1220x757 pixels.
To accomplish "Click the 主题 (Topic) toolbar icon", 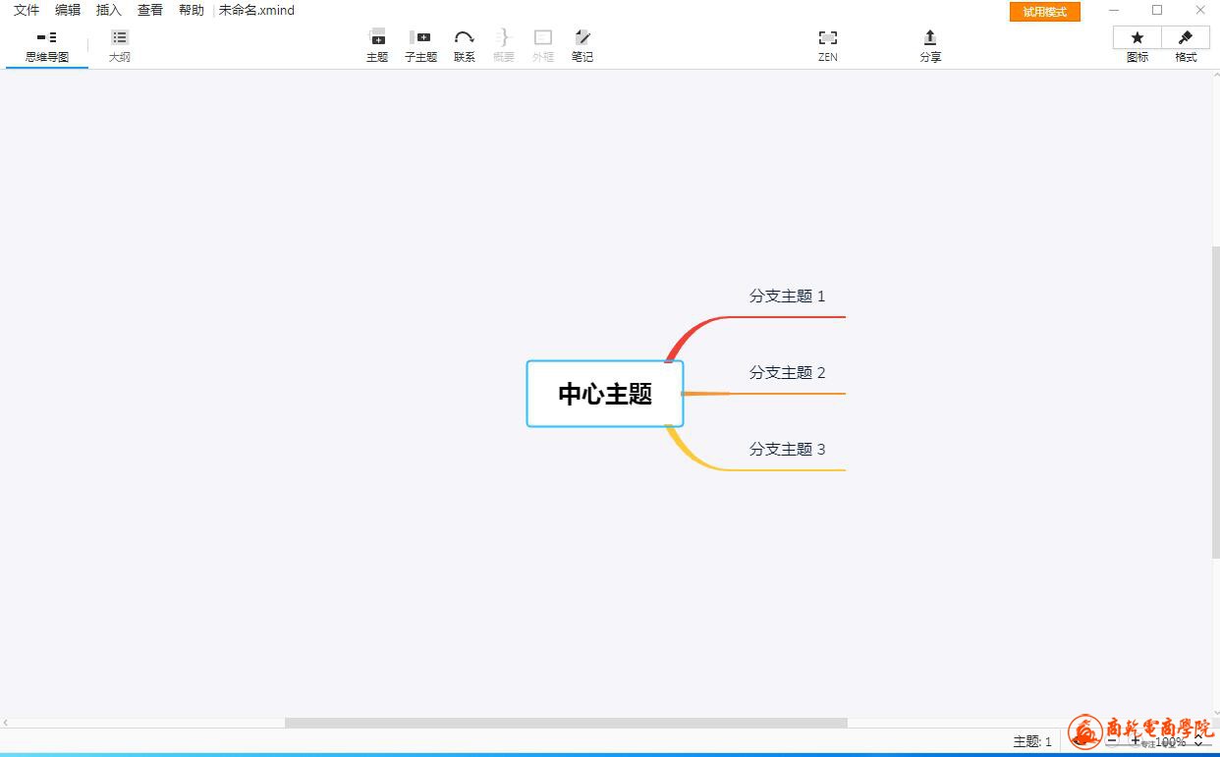I will click(377, 45).
